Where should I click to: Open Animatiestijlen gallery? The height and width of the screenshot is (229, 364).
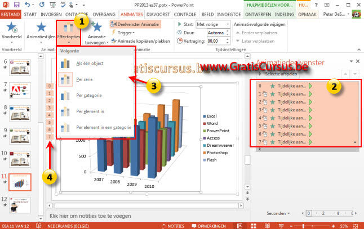click(41, 33)
